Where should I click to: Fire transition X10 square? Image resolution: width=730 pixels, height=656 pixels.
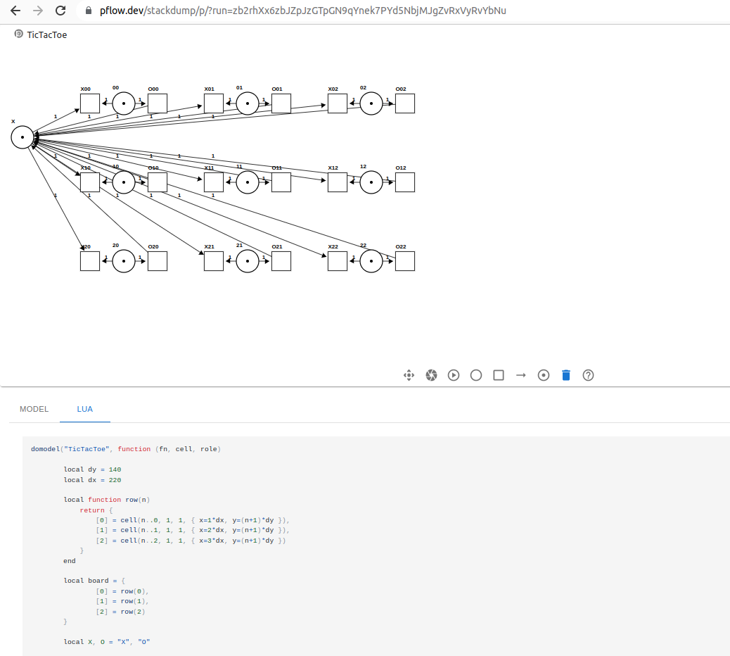point(90,182)
